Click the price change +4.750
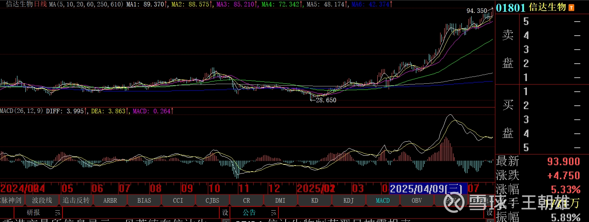The width and height of the screenshot is (589, 222). coord(564,176)
